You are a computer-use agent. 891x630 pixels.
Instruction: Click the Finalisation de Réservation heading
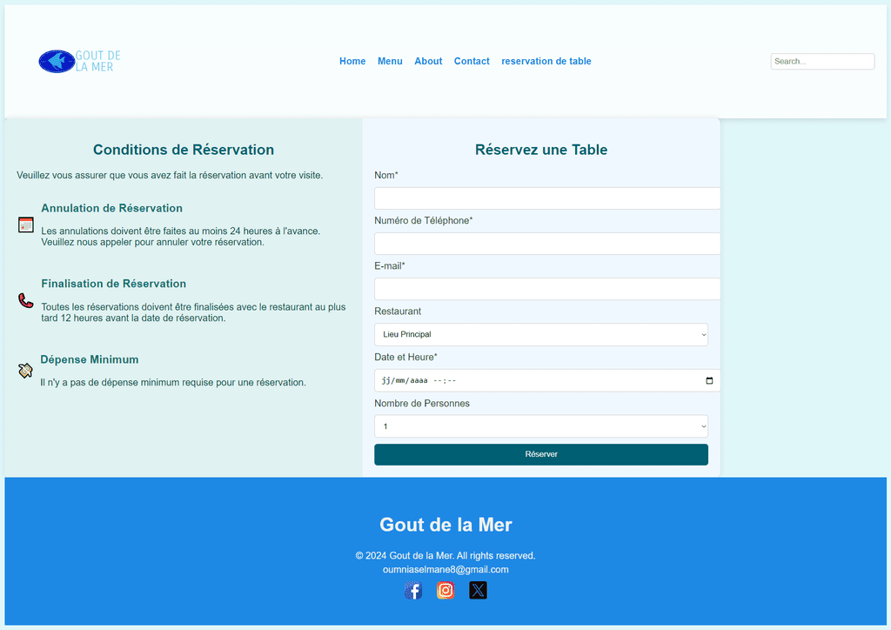click(x=114, y=284)
